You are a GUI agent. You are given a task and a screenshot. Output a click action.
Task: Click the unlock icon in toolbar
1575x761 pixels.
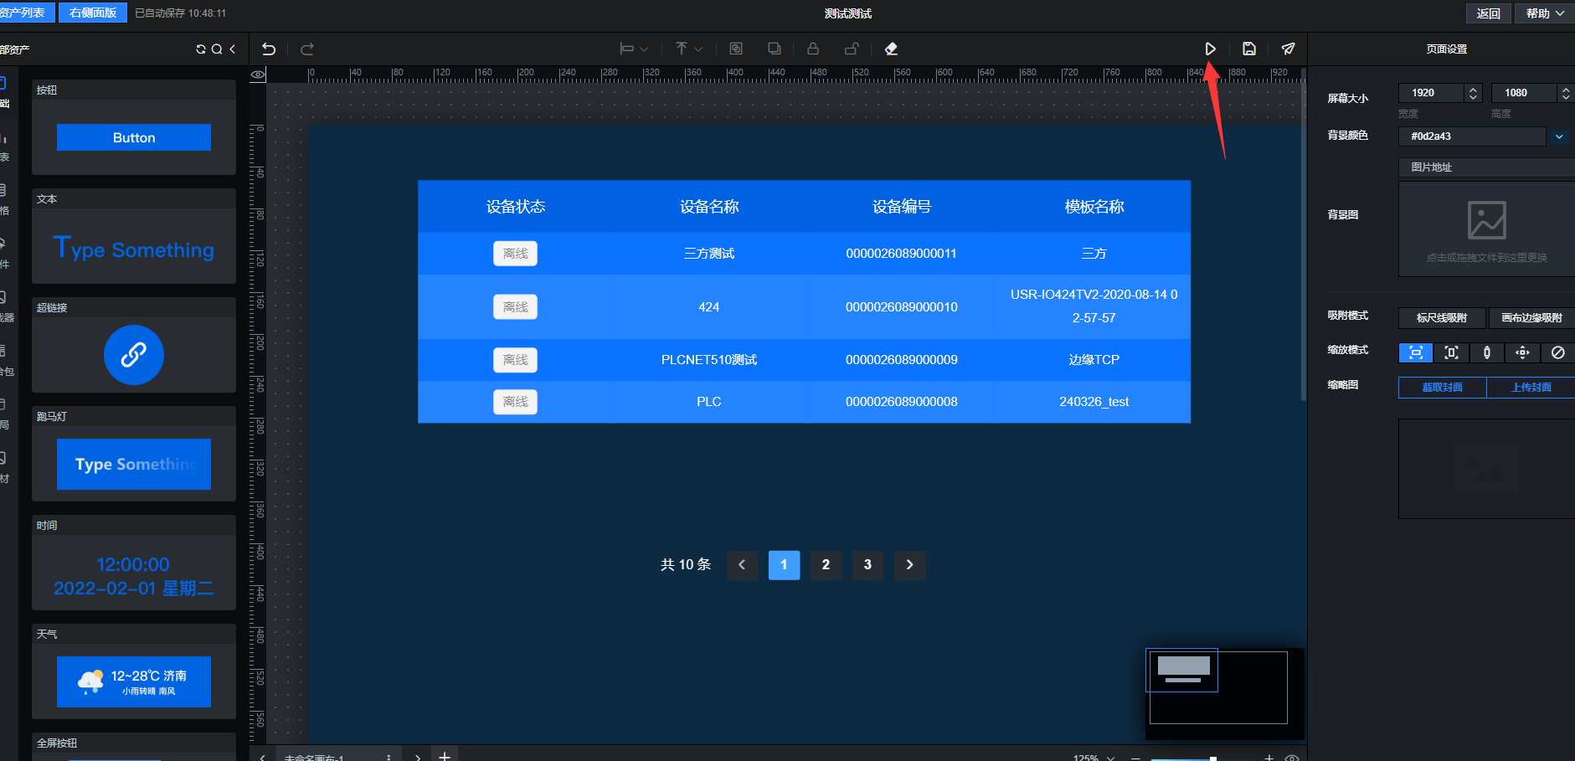[852, 49]
